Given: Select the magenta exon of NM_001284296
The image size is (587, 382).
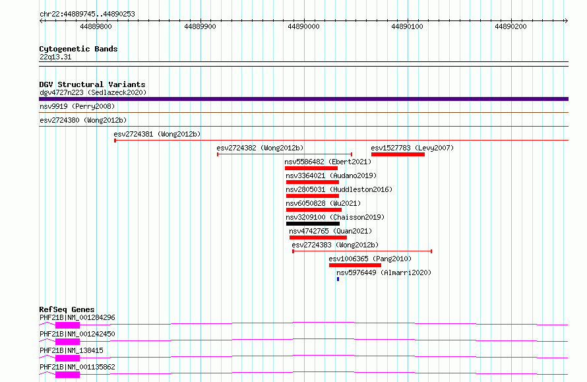Looking at the screenshot, I should pos(68,325).
